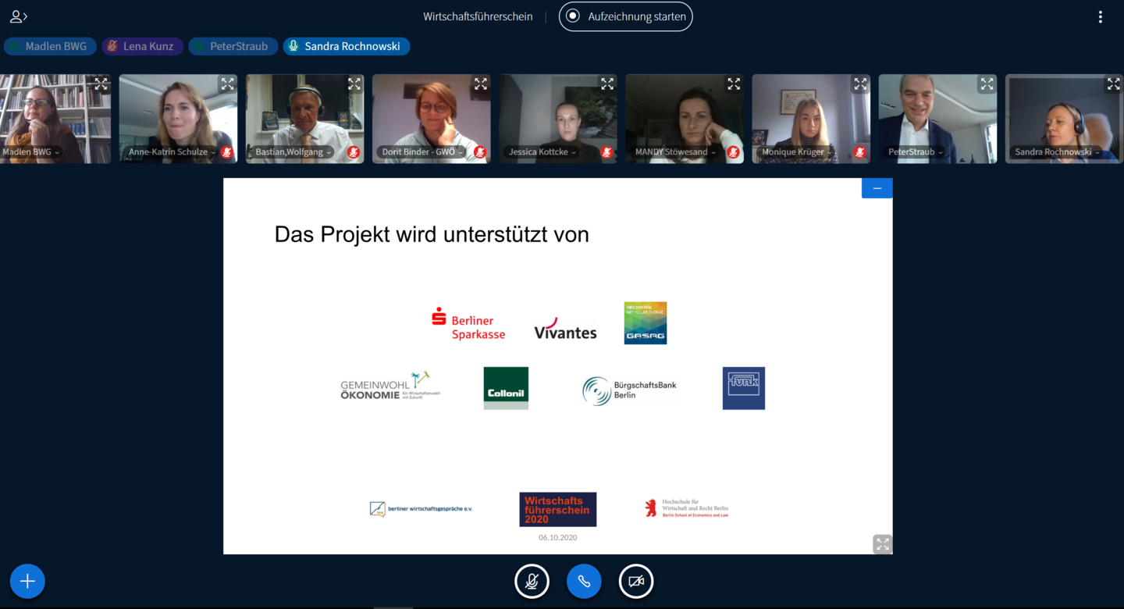Open Dorit Binder - GWÖ name dropdown
Image resolution: width=1124 pixels, height=609 pixels.
coord(422,152)
